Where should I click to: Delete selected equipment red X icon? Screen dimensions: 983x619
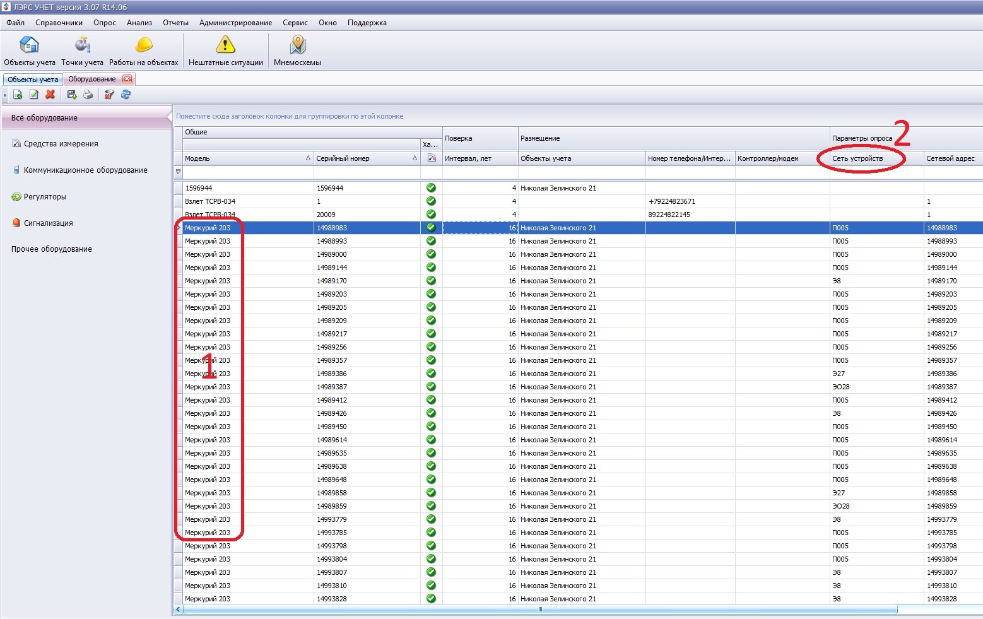(50, 95)
